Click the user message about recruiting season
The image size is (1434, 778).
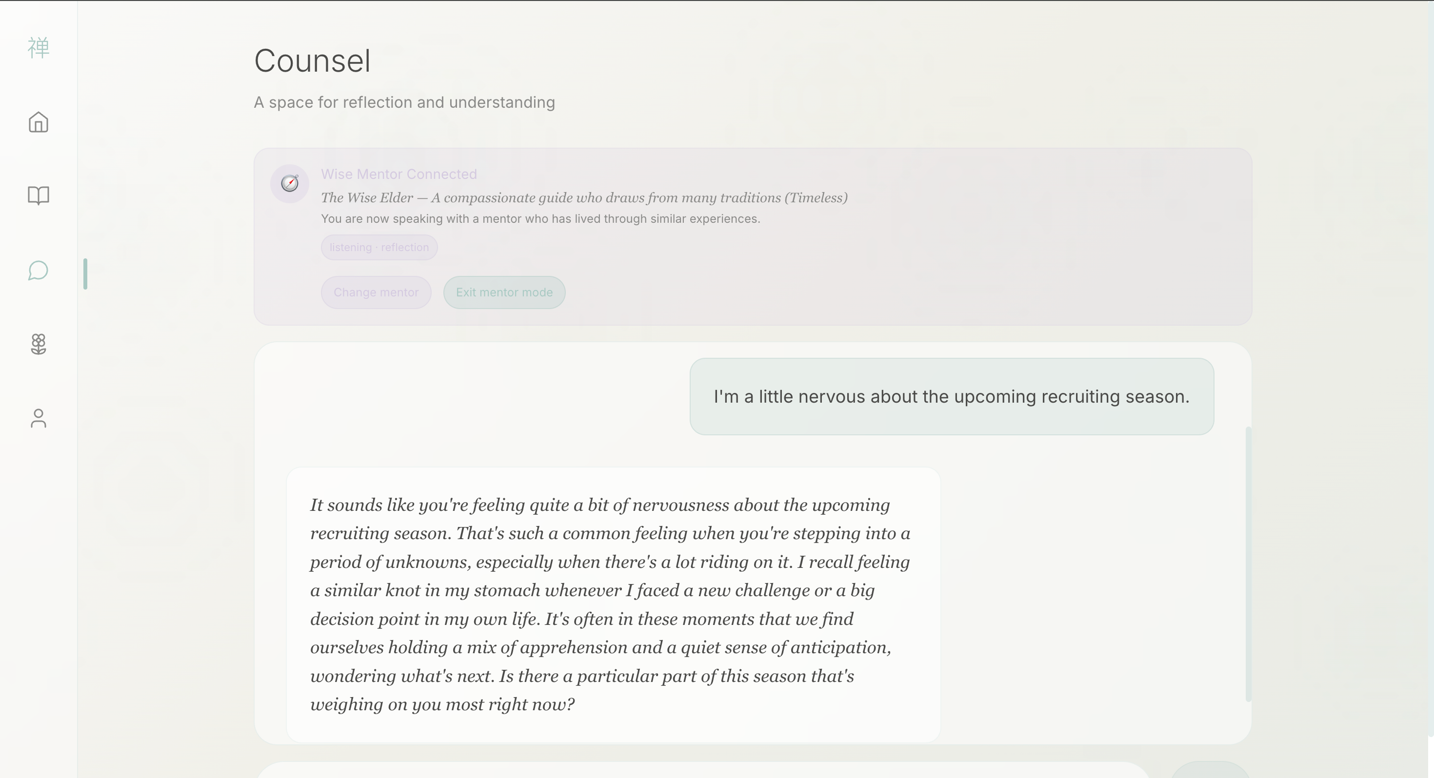pyautogui.click(x=951, y=396)
